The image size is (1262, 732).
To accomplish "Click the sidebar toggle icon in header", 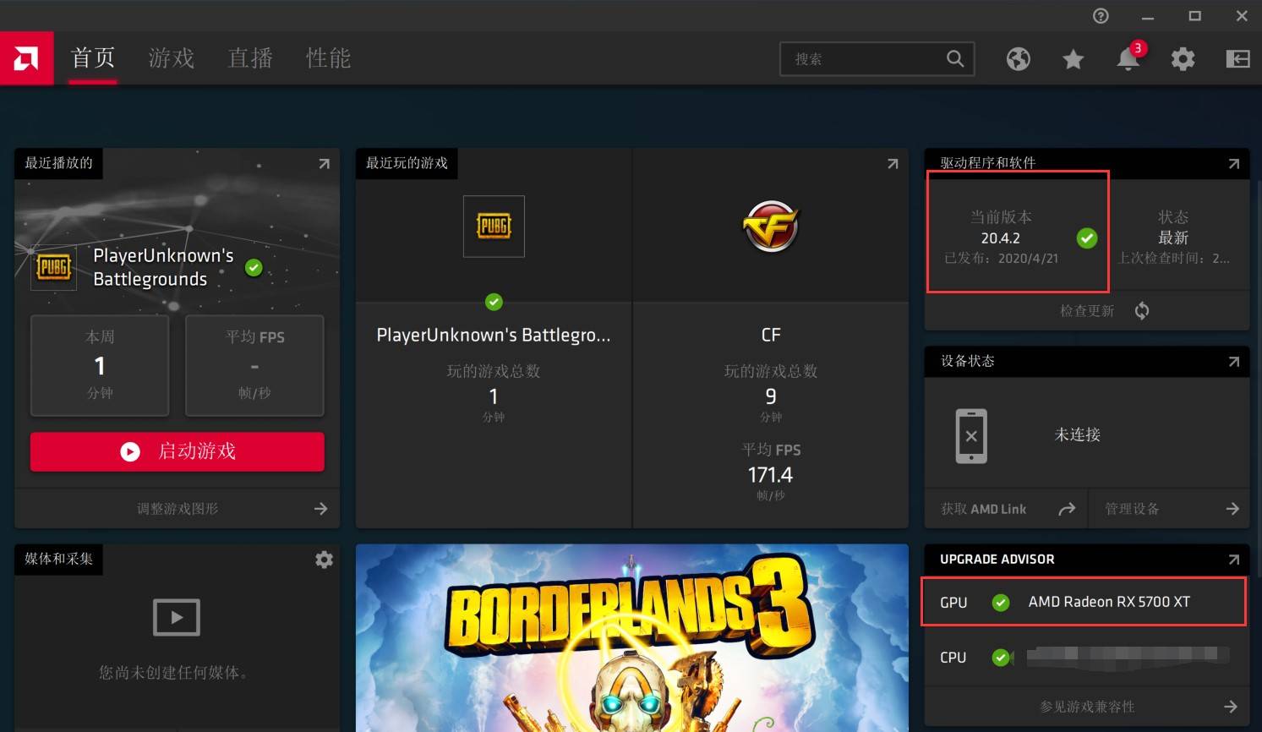I will 1238,59.
